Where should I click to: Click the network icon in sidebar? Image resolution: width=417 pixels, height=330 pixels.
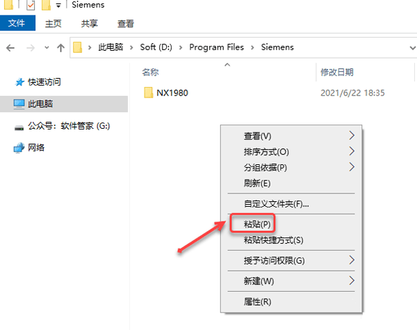point(19,148)
